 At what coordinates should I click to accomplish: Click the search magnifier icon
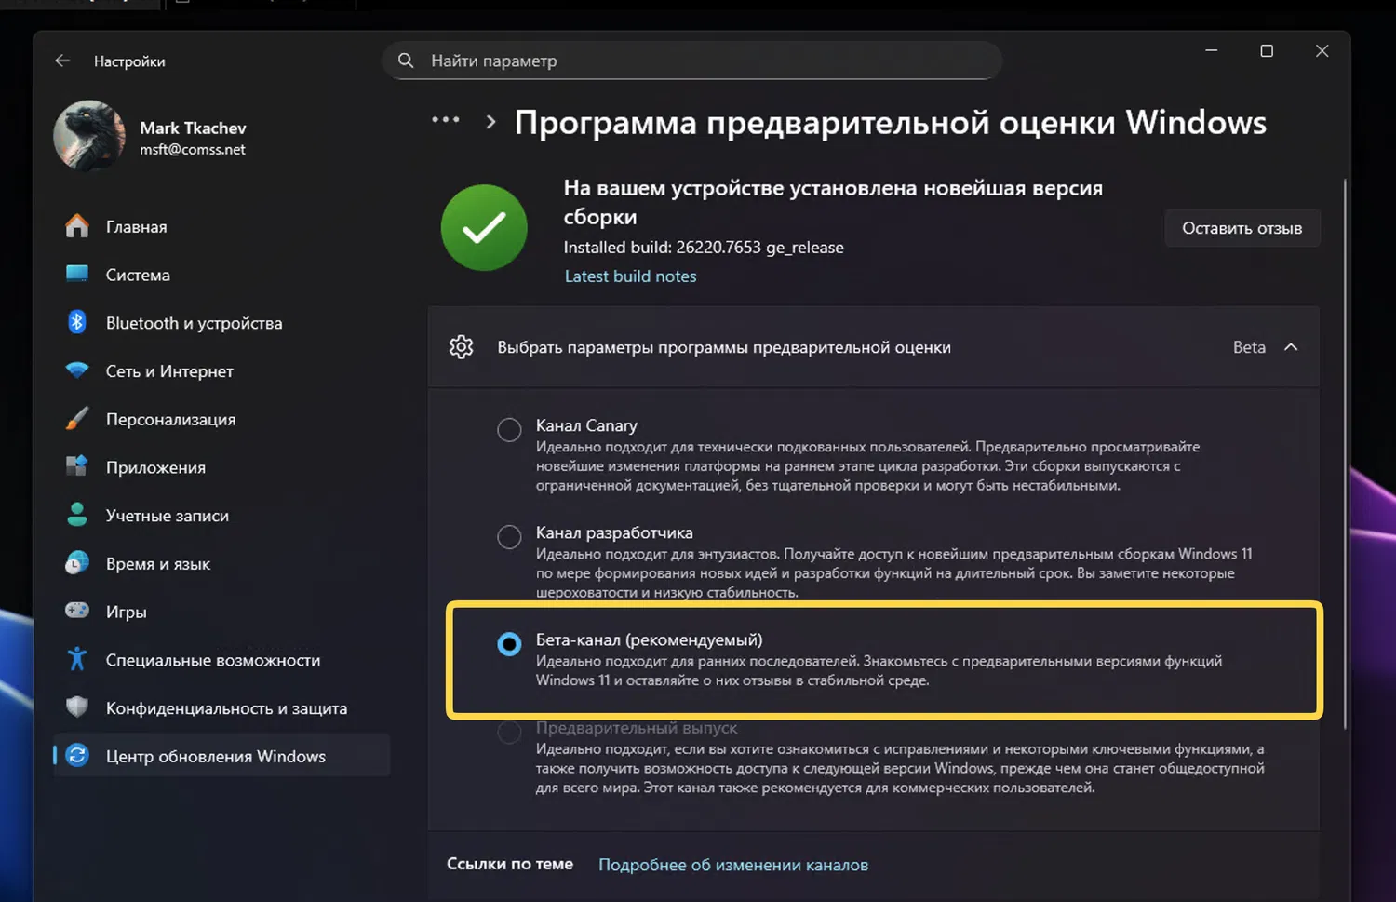406,61
